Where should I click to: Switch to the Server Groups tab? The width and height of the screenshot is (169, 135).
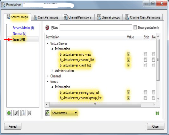[x=18, y=17]
